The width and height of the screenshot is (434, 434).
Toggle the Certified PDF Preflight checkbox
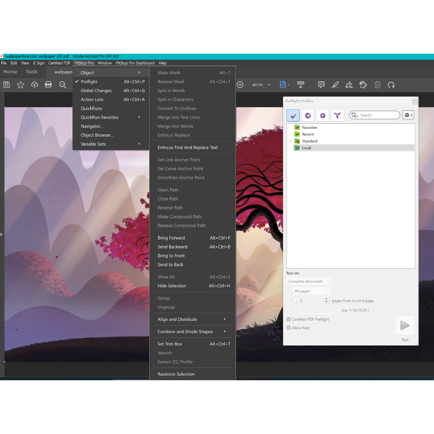click(289, 320)
